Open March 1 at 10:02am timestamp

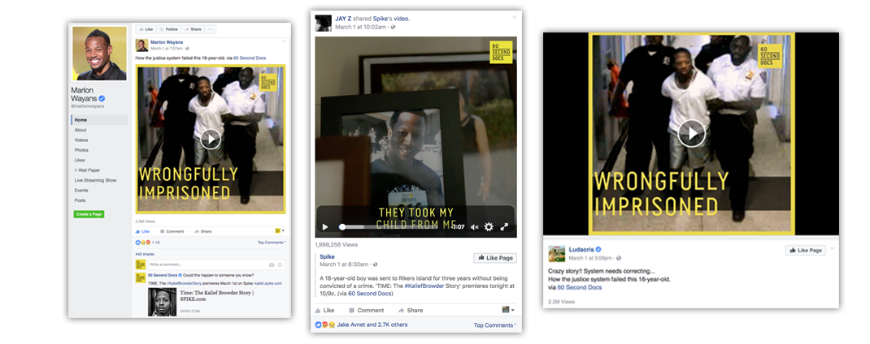360,27
